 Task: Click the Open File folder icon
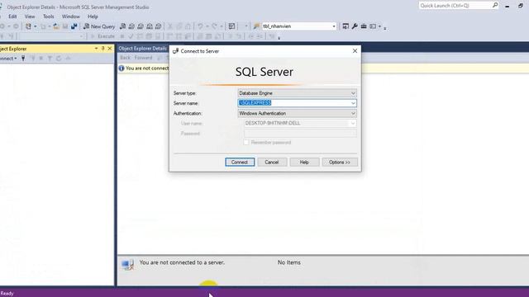pos(56,26)
